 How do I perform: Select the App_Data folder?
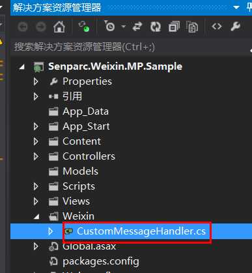tap(85, 111)
